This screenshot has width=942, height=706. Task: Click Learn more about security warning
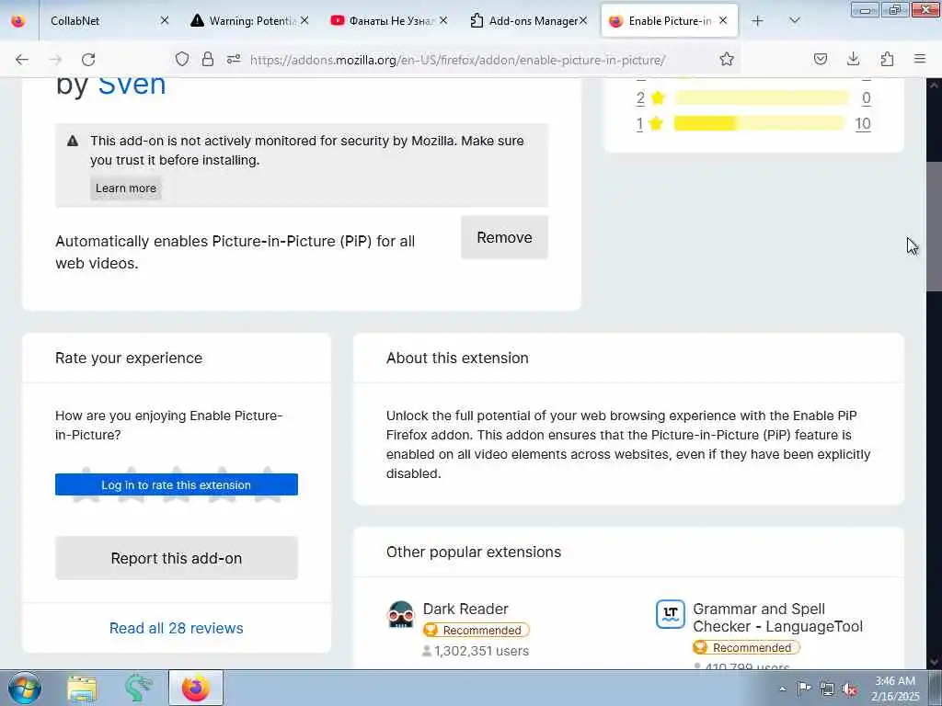pos(125,188)
